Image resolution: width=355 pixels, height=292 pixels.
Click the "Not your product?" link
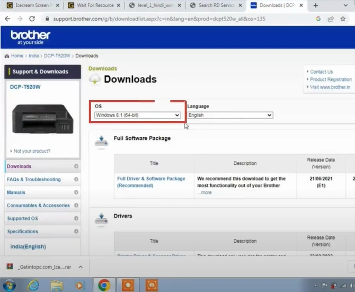tap(32, 151)
